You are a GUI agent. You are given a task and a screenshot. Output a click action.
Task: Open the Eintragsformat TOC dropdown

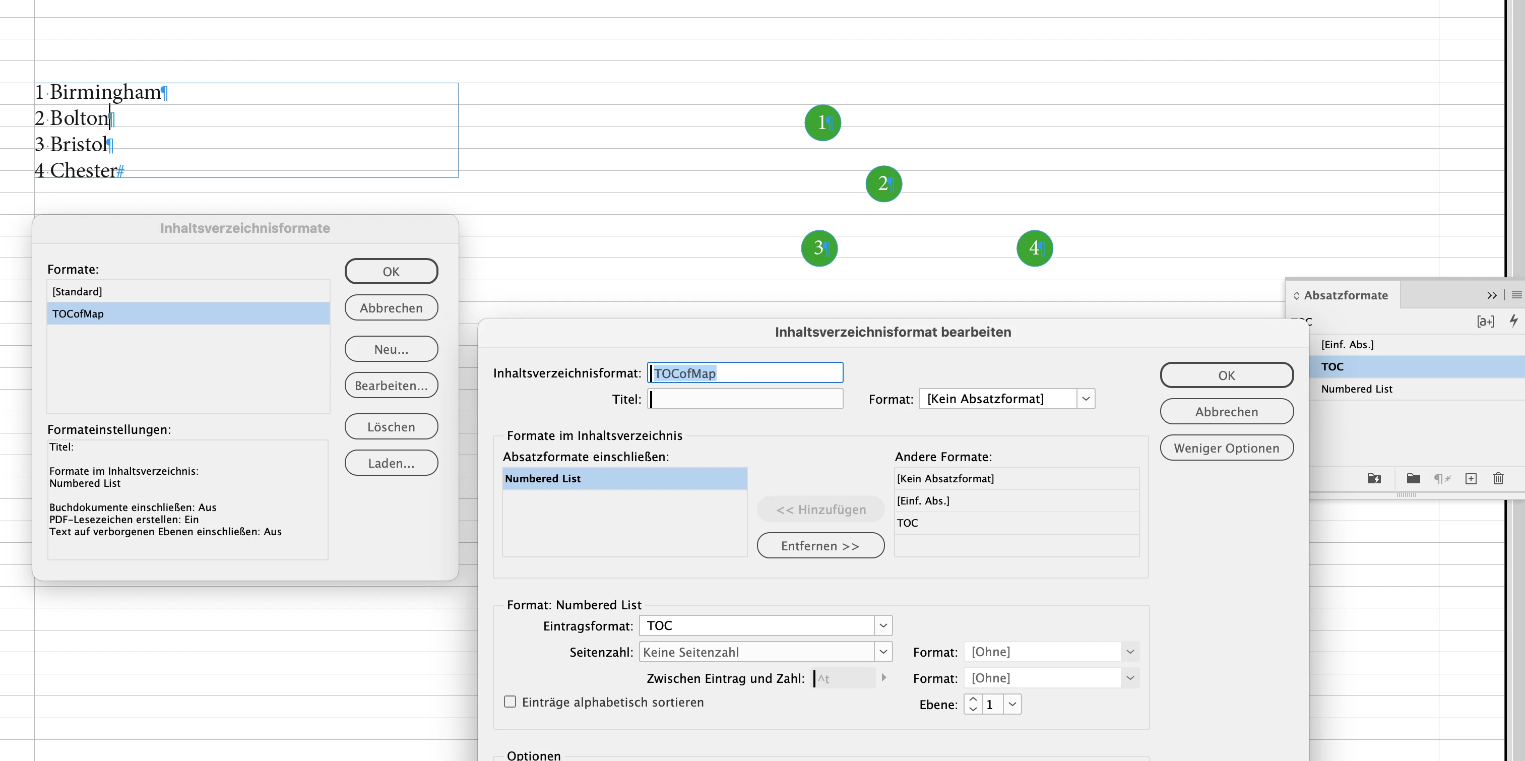tap(882, 625)
